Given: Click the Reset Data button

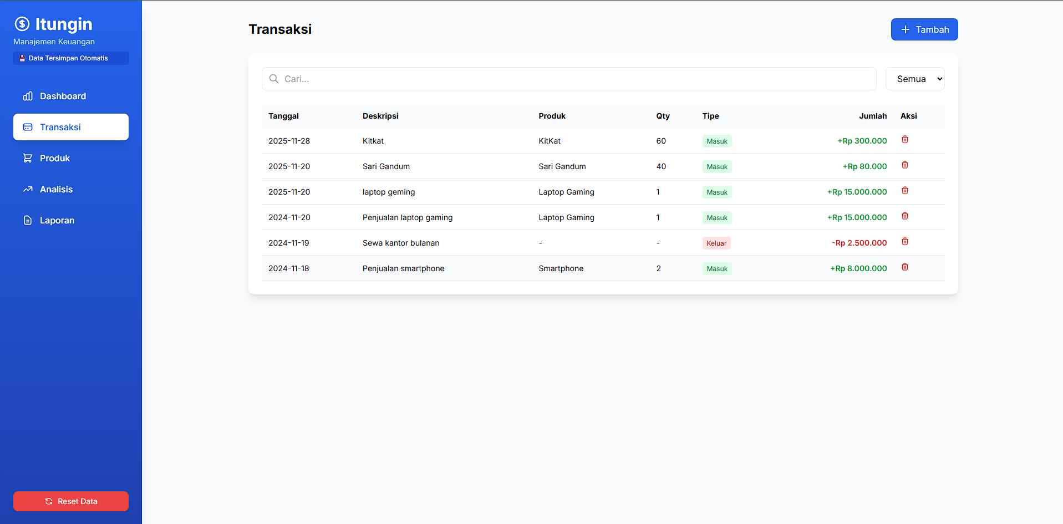Looking at the screenshot, I should [70, 501].
